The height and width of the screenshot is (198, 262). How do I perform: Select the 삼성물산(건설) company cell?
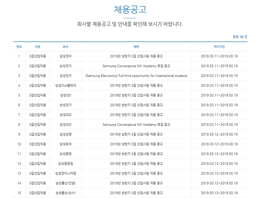(x=65, y=183)
